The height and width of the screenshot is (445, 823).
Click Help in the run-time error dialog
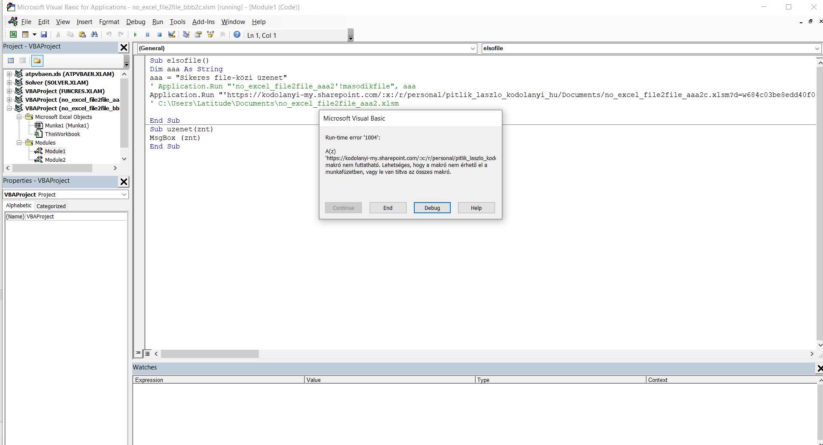(x=476, y=208)
